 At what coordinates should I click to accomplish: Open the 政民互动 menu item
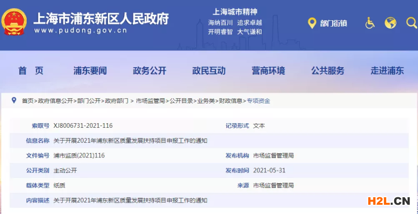tap(209, 71)
